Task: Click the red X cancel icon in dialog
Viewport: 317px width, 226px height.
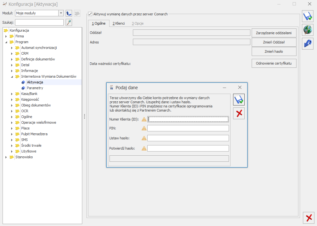Action: pos(239,113)
